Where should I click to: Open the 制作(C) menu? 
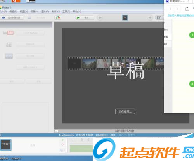(x=56, y=12)
